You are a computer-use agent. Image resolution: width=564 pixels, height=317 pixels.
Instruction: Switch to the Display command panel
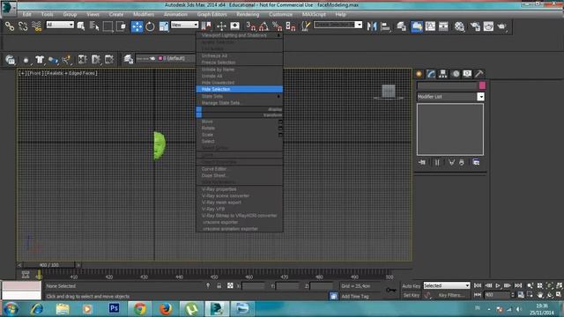467,74
